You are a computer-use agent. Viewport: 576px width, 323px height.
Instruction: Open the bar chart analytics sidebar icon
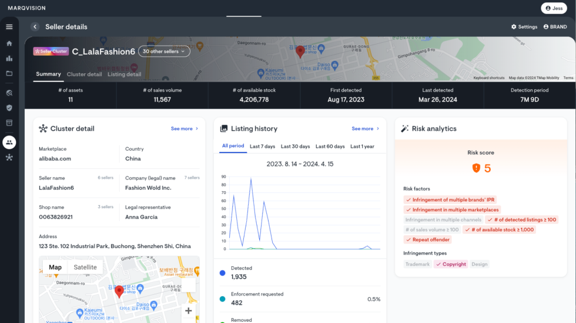[9, 59]
